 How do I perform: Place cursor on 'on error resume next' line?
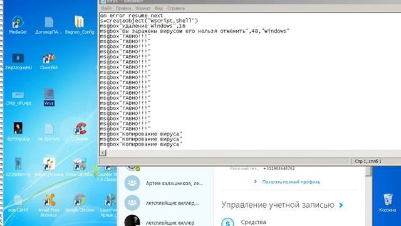pos(132,16)
